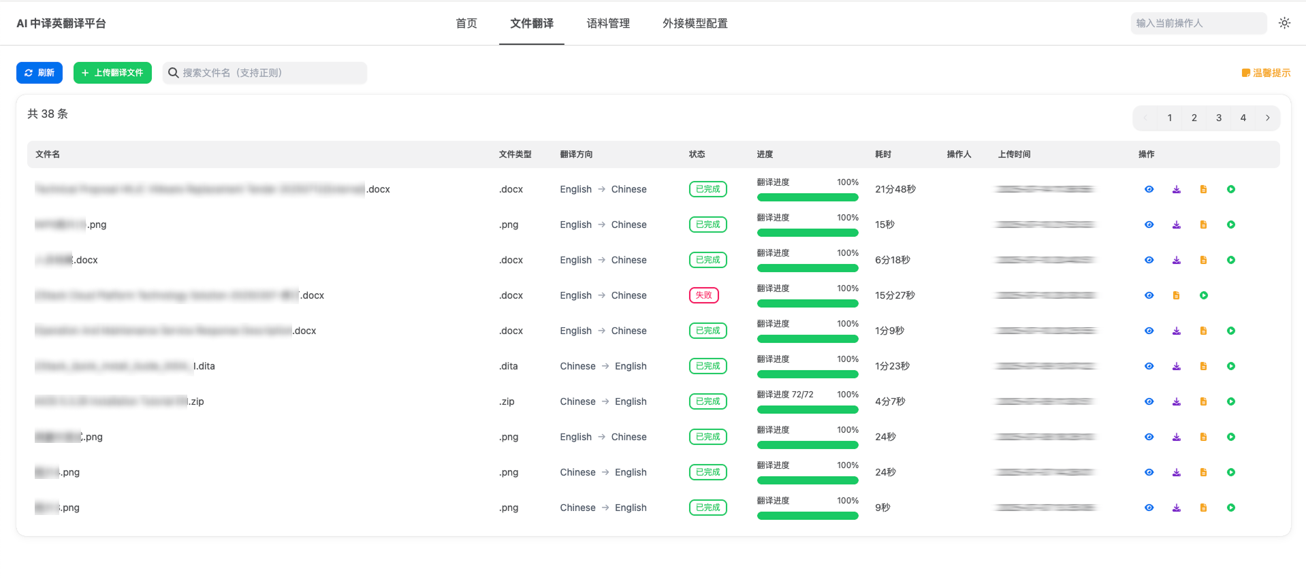Open the 温馨提示 link
The image size is (1306, 579).
(1266, 73)
